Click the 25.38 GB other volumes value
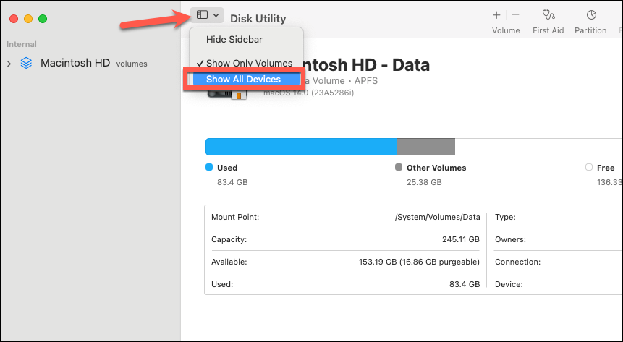The width and height of the screenshot is (623, 342). click(424, 182)
